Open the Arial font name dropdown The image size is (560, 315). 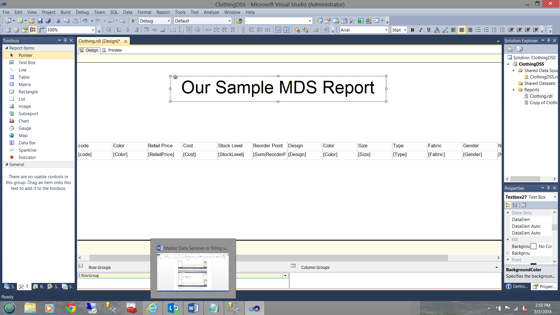[x=386, y=30]
